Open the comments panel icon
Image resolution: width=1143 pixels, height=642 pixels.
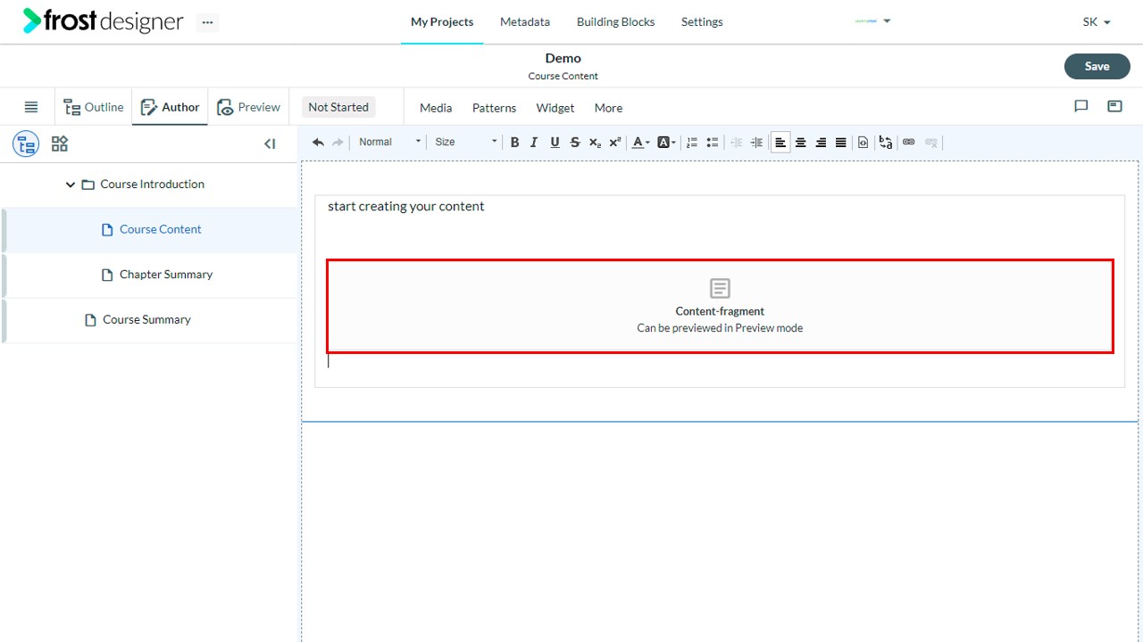1081,106
